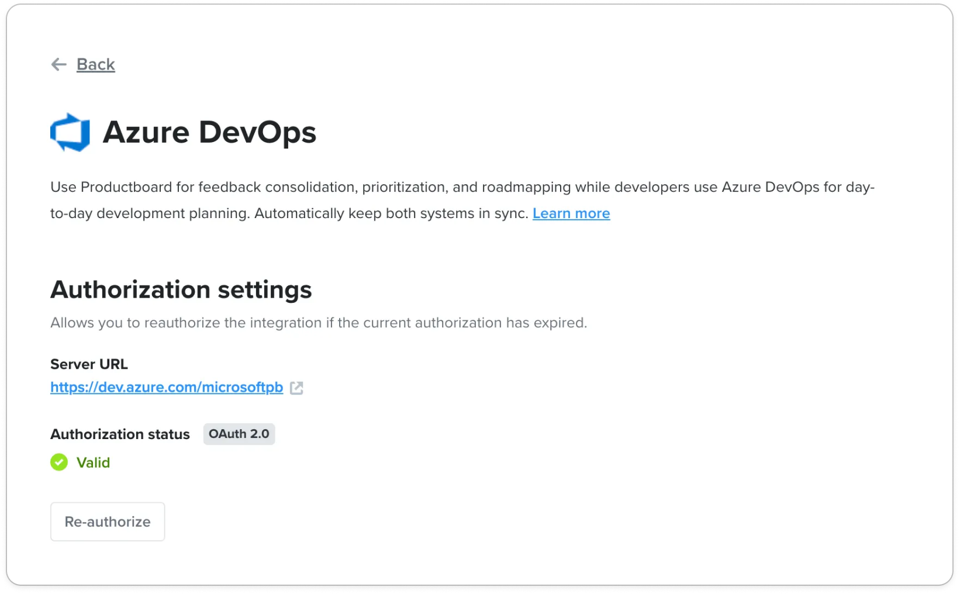Click the OAuth 2.0 badge
The width and height of the screenshot is (960, 594).
pyautogui.click(x=239, y=434)
